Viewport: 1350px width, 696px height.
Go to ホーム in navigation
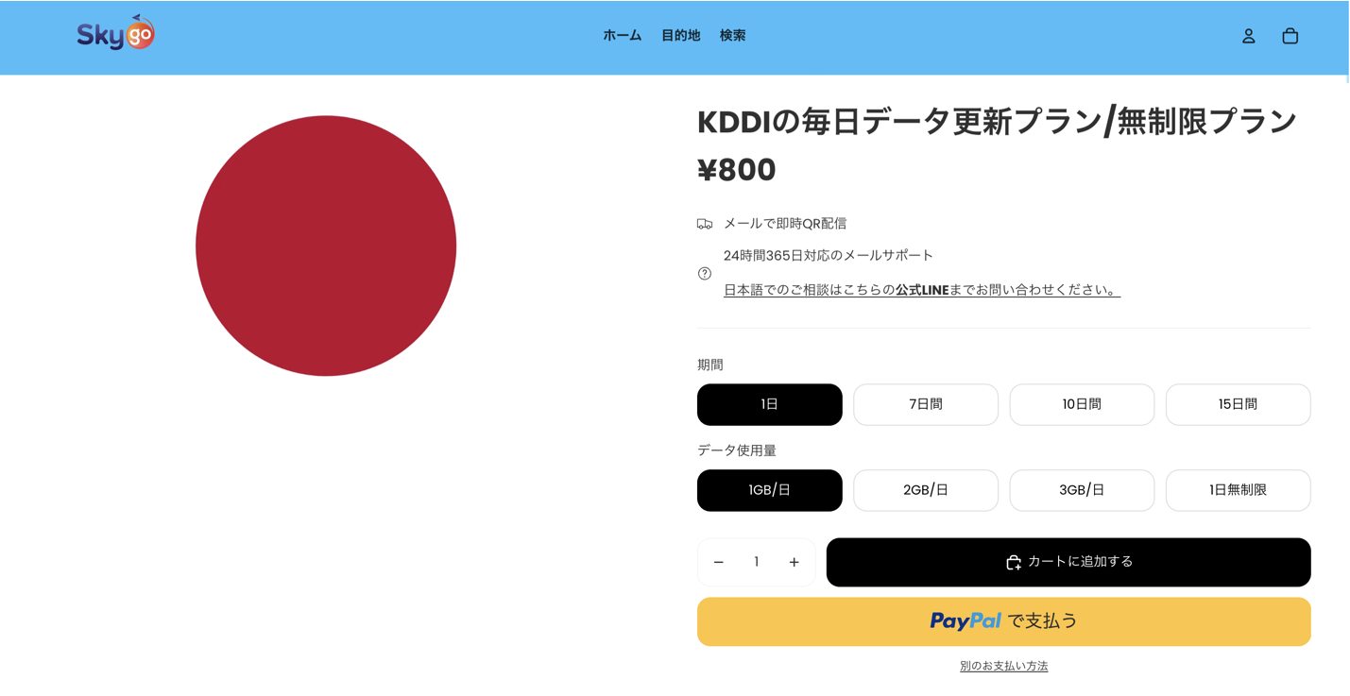click(622, 36)
